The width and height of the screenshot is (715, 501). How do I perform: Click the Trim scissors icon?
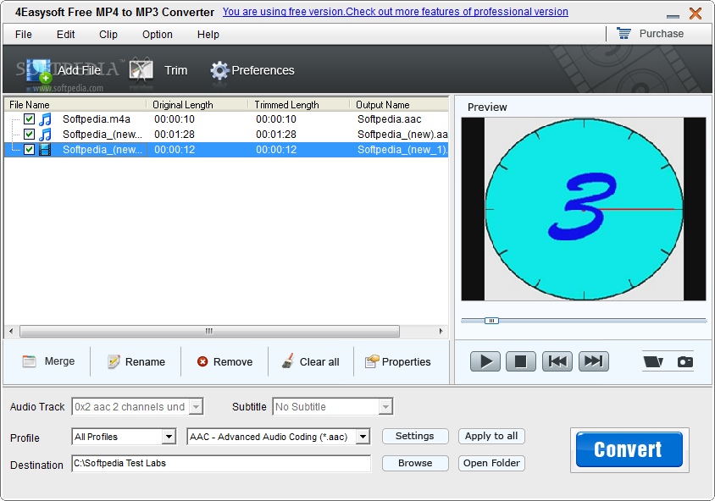[x=141, y=70]
